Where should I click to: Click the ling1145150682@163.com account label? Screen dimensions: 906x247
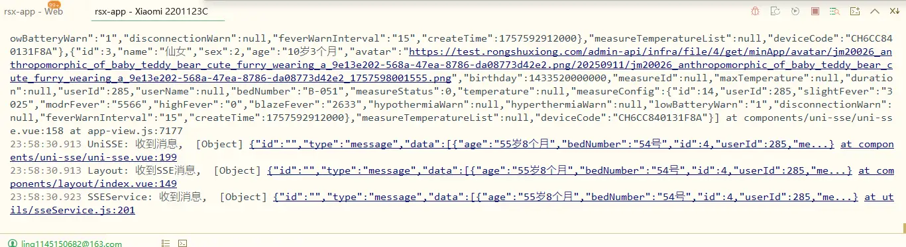coord(70,243)
